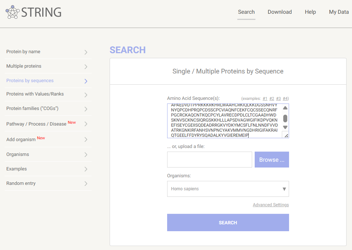The width and height of the screenshot is (352, 250).
Task: Click chevron arrow next to Protein by name
Action: 86,52
